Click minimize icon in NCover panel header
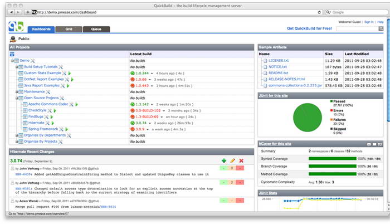The image size is (390, 224). [x=369, y=144]
